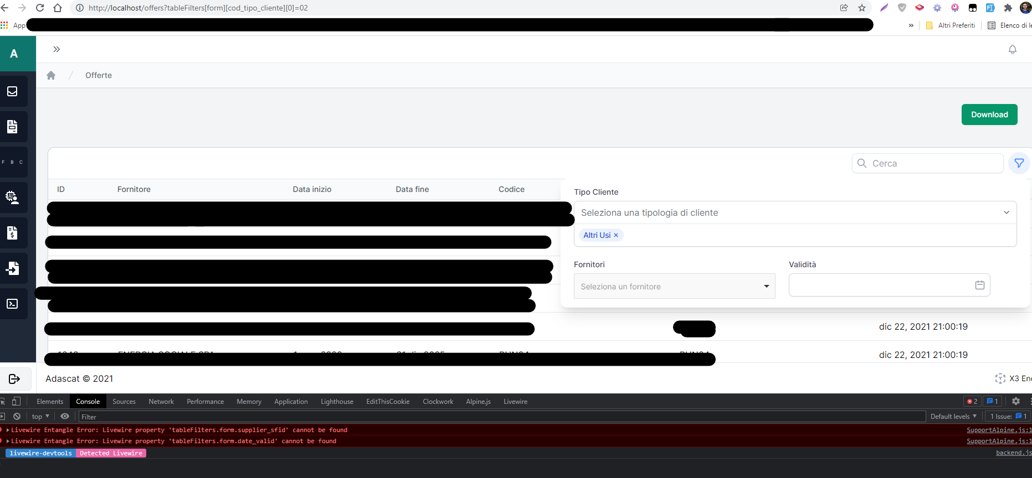Click the Download button
This screenshot has width=1032, height=478.
click(989, 115)
